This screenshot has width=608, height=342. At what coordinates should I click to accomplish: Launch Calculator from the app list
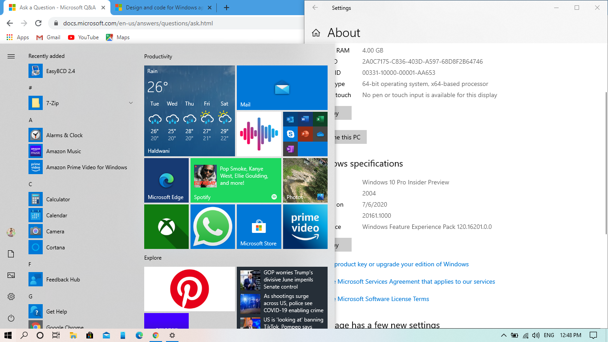[81, 199]
